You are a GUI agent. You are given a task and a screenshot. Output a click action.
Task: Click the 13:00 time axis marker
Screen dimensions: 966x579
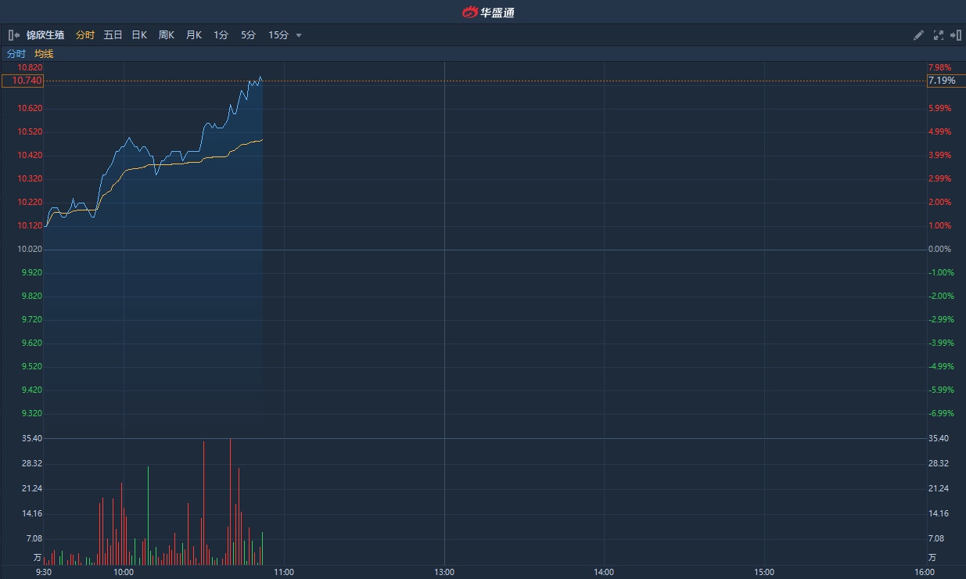click(x=444, y=572)
